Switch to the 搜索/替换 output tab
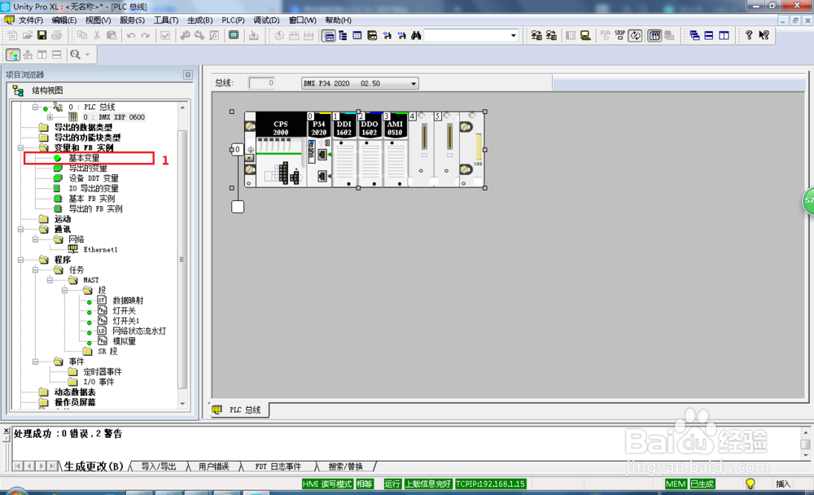This screenshot has height=495, width=814. coord(345,467)
